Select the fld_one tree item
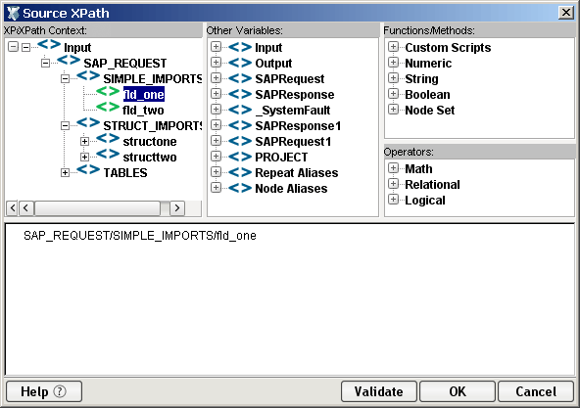 [143, 95]
